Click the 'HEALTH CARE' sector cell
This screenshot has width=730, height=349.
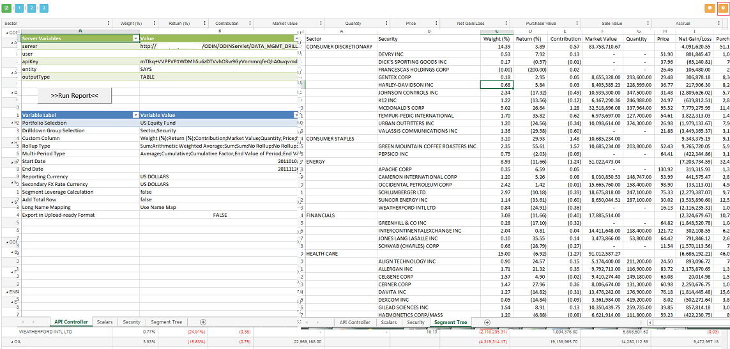point(341,254)
